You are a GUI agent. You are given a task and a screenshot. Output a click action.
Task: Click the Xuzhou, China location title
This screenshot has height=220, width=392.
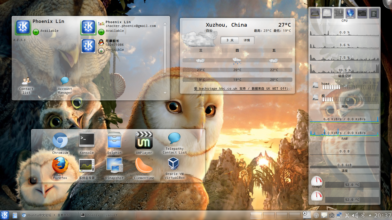coord(226,25)
